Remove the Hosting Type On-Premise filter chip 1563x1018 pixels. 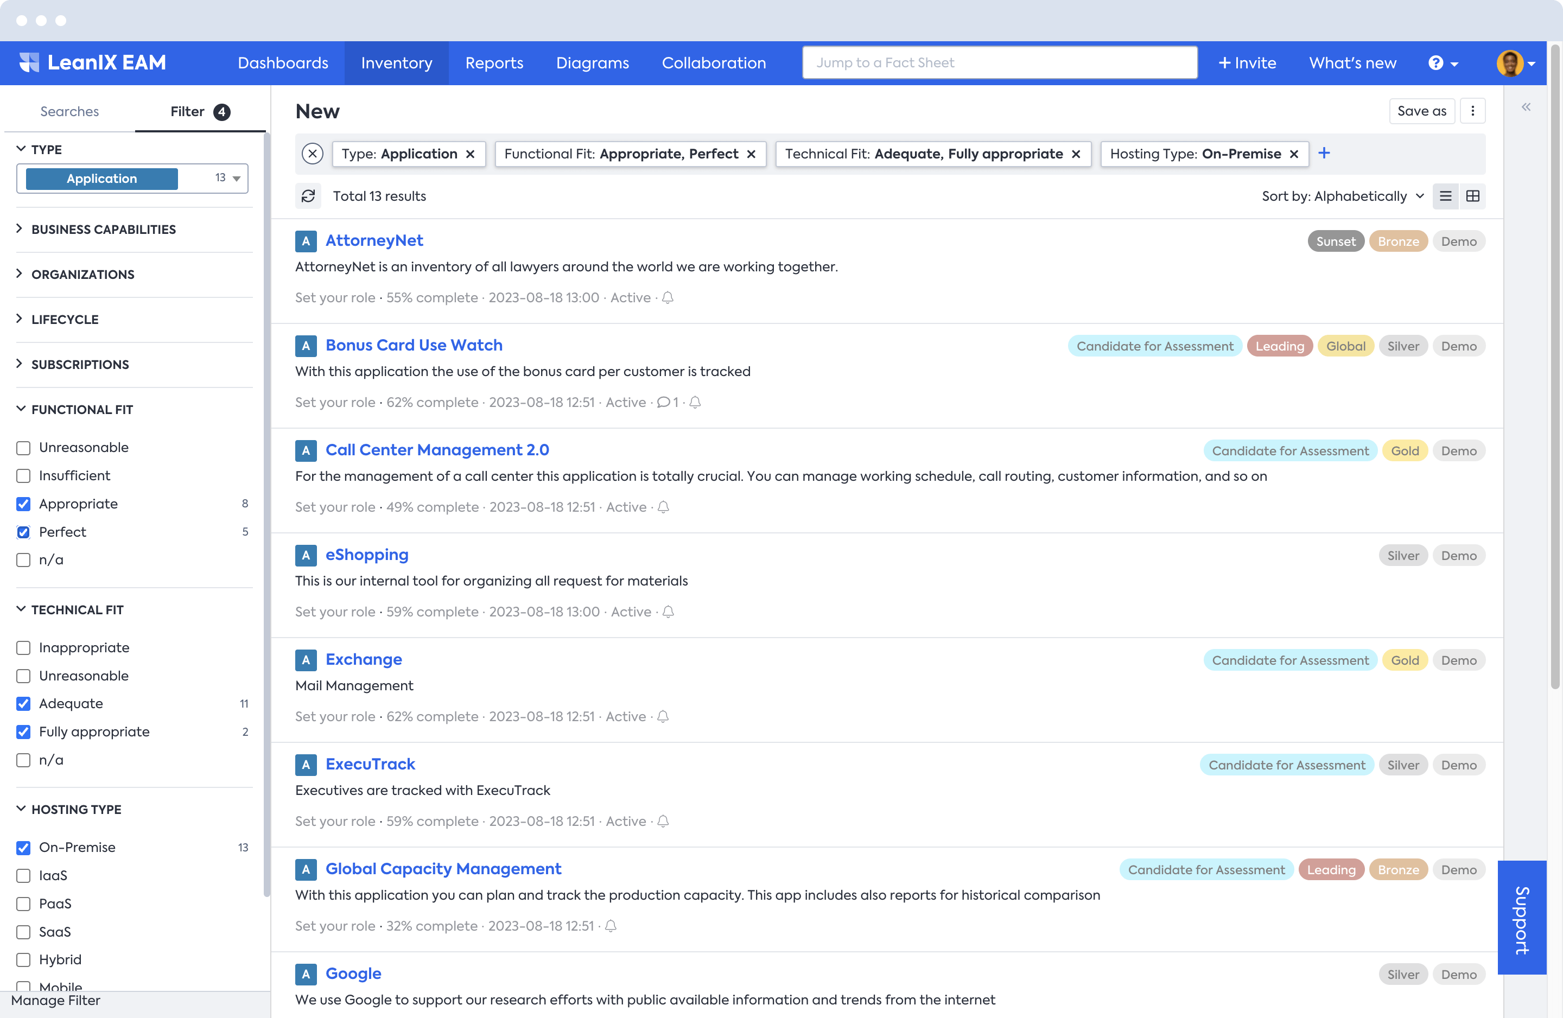click(1294, 154)
